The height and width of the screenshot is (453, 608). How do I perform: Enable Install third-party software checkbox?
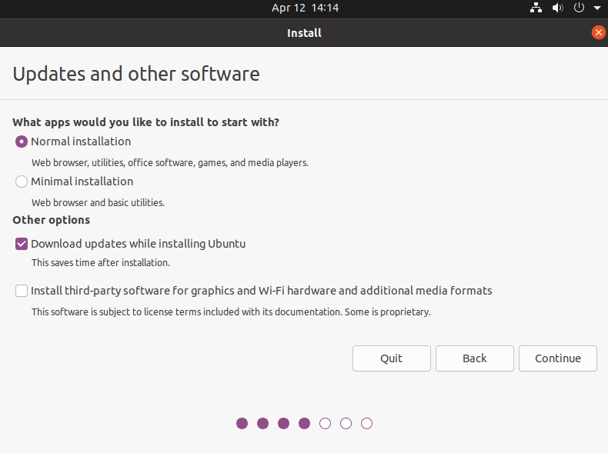[x=22, y=291]
